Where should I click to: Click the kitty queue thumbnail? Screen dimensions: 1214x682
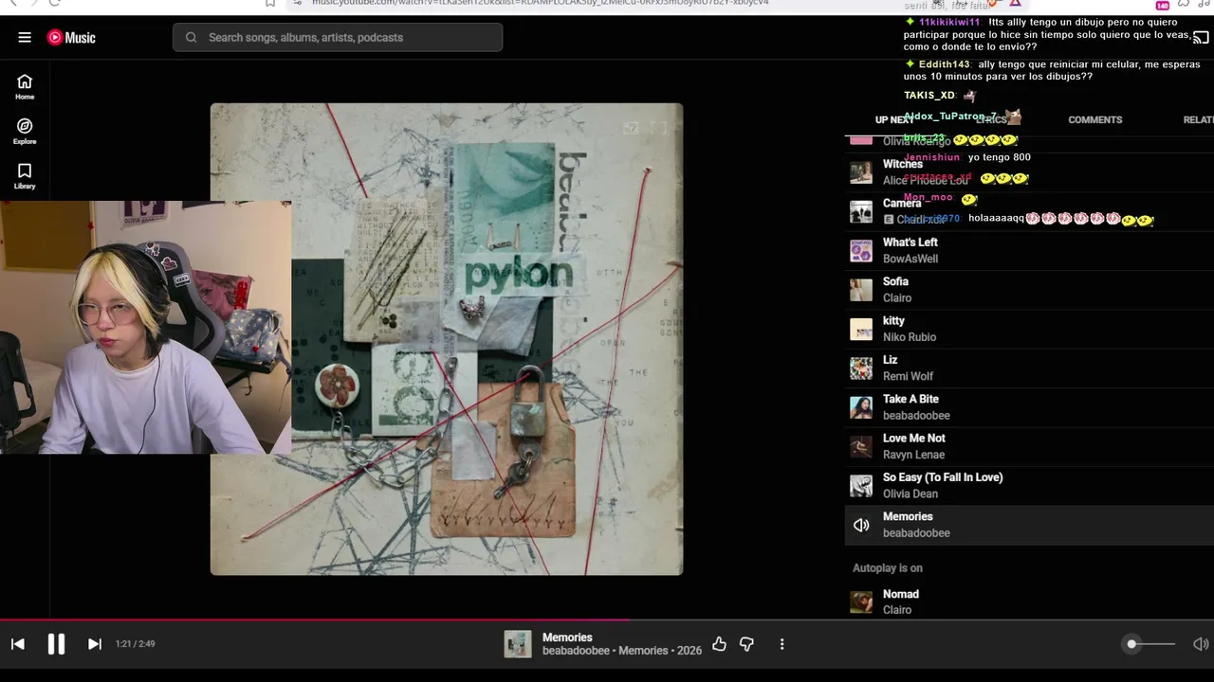[x=861, y=329]
